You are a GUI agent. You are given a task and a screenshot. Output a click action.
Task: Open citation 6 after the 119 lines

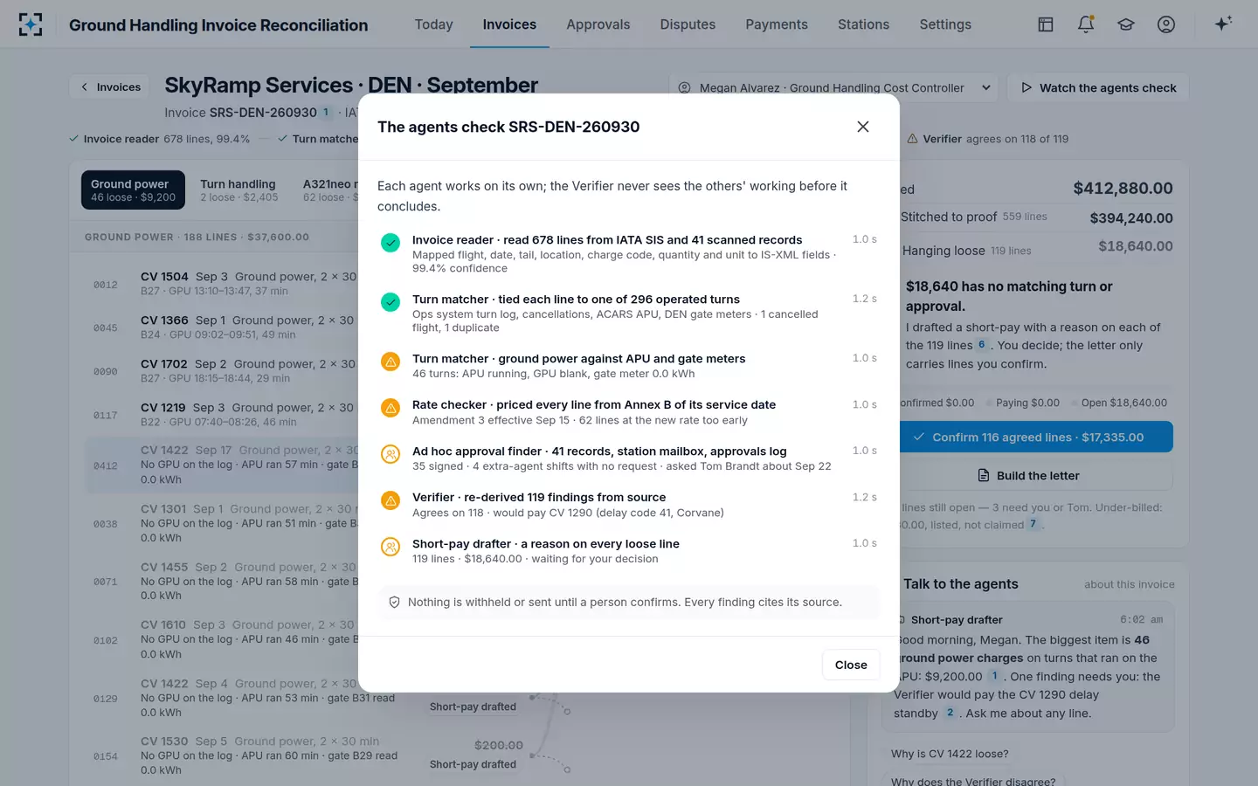[x=982, y=345]
